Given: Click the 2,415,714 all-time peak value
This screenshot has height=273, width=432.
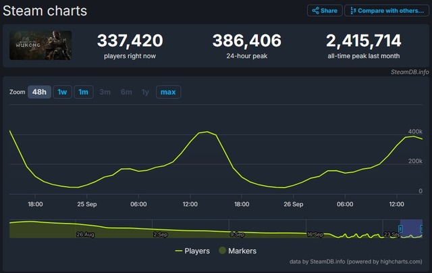Looking at the screenshot, I should click(x=364, y=41).
